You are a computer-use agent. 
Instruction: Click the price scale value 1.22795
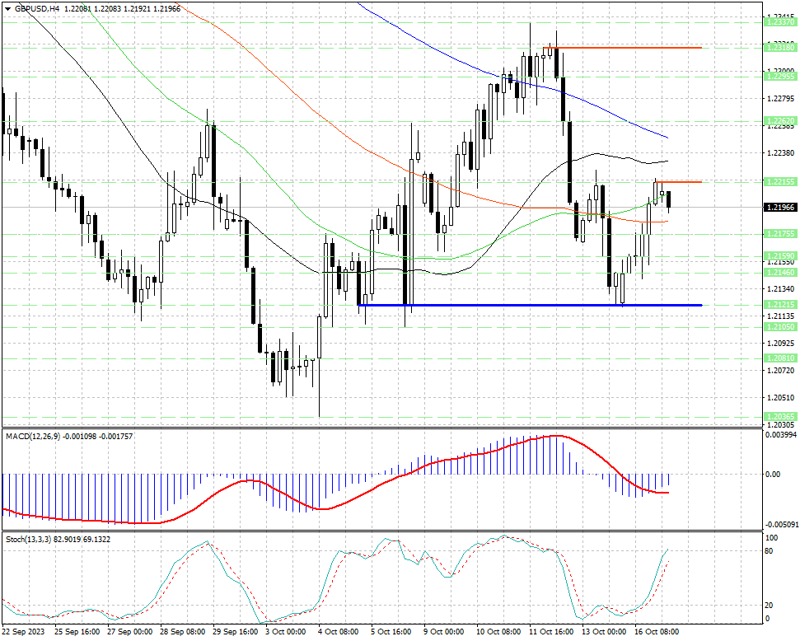tap(780, 99)
